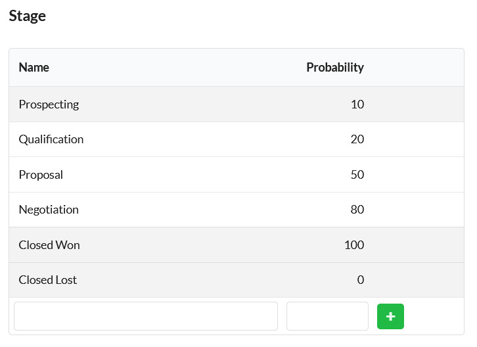477x347 pixels.
Task: Focus the new stage name input field
Action: tap(146, 316)
